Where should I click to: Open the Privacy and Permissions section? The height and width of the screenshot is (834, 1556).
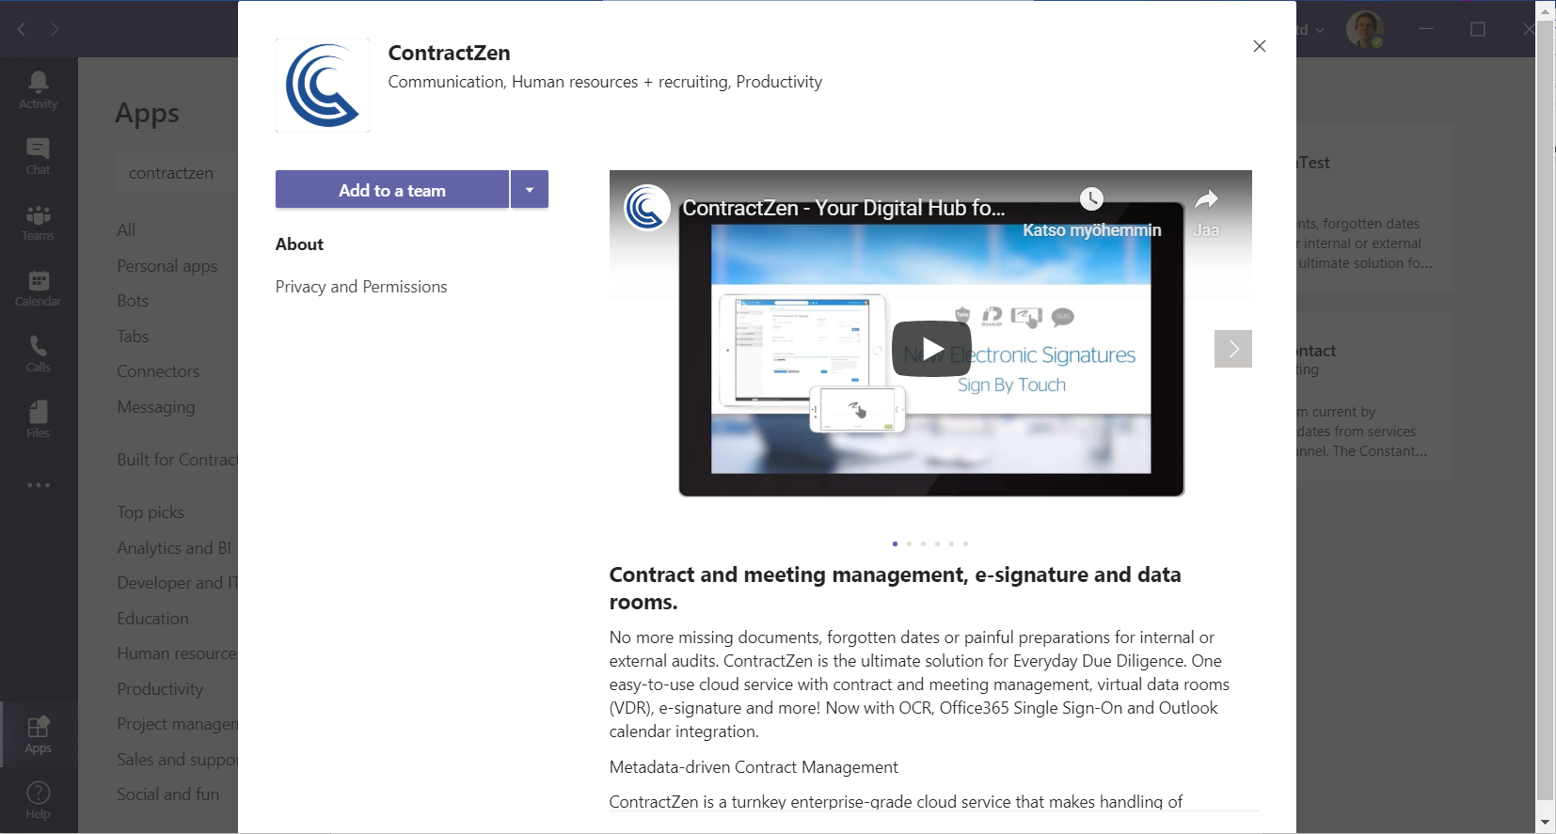point(361,287)
